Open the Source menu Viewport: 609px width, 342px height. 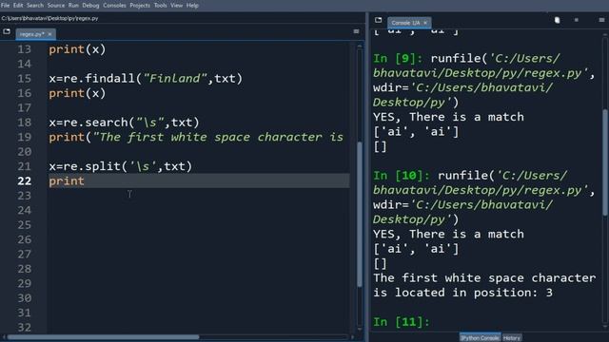56,6
